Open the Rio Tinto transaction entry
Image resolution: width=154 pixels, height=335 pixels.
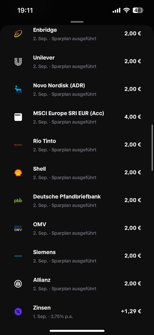(77, 145)
